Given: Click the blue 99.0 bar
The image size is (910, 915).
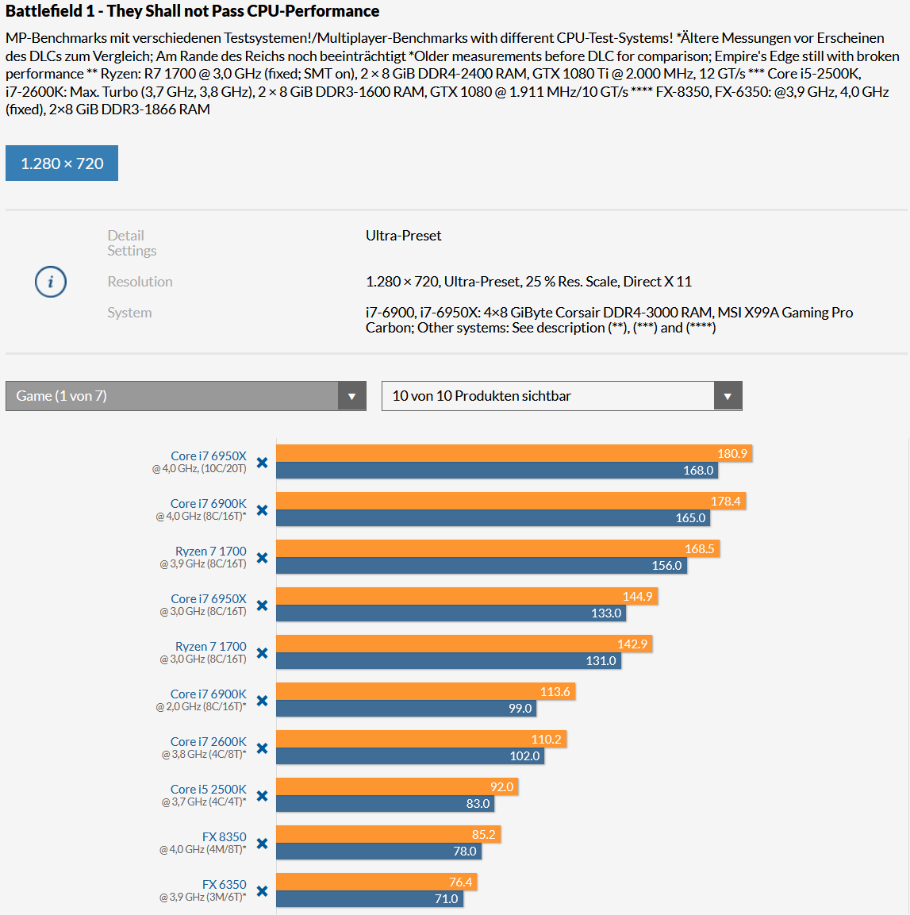Looking at the screenshot, I should pos(406,709).
